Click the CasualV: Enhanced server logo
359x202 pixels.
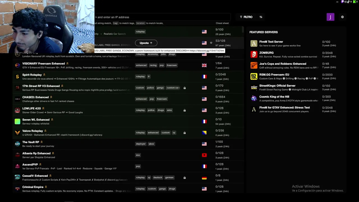click(17, 178)
